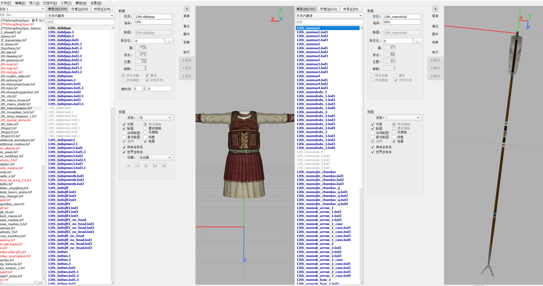Viewport: 543px width, 286px height.
Task: Select 无颜色 radio in left view panel
Action: point(146,132)
